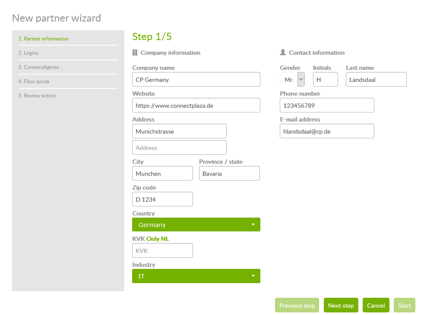
Task: Click the Contact information person icon
Action: 283,52
